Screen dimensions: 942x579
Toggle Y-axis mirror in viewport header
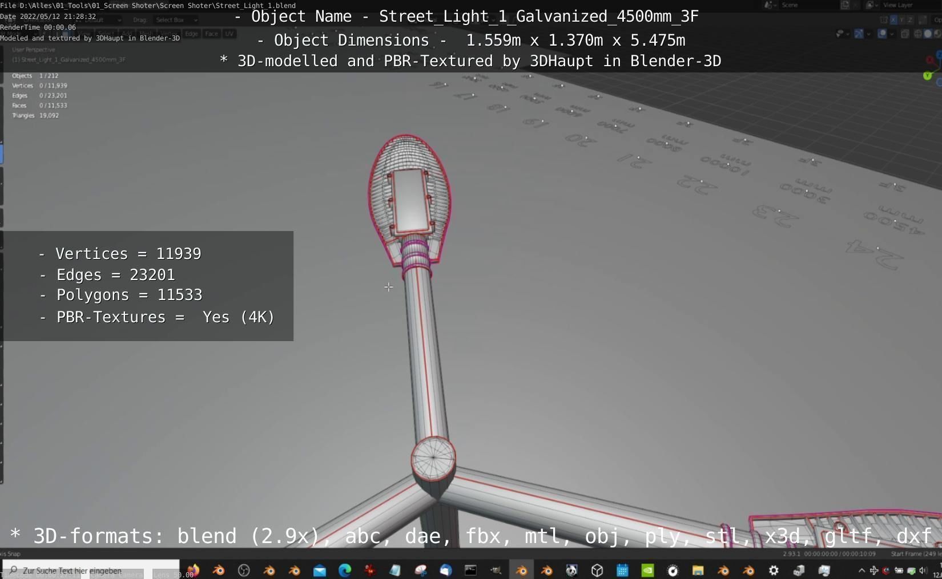pos(901,19)
